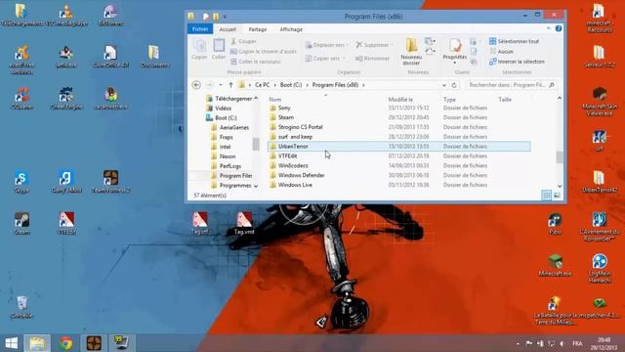Screen dimensions: 625x352
Task: Click the Windows Start button
Action: click(11, 343)
